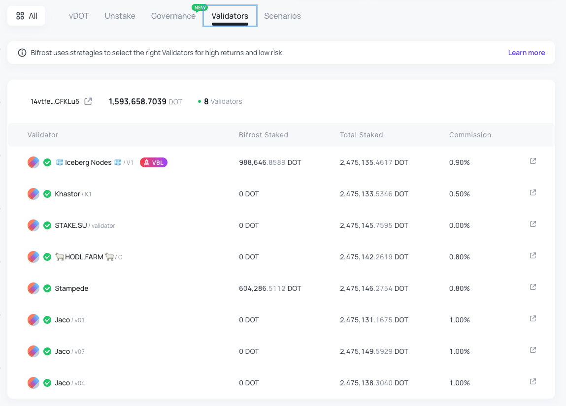Click the NEW badge on Governance
The height and width of the screenshot is (406, 566).
200,7
